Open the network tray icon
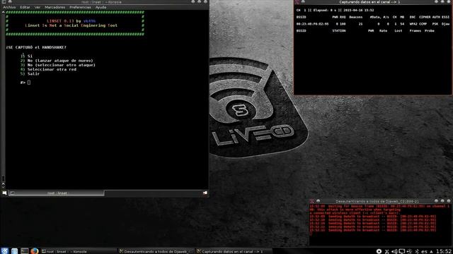453x254 pixels. tap(409, 251)
